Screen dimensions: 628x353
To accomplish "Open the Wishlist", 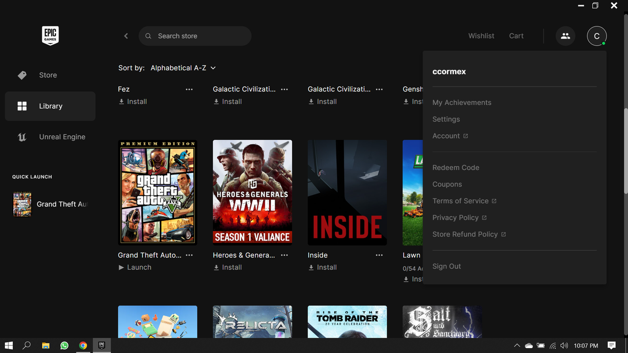I will [x=481, y=36].
